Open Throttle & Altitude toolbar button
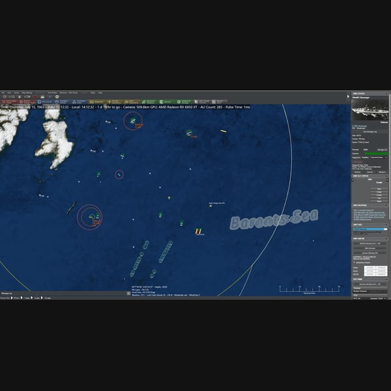This screenshot has height=391, width=391. pyautogui.click(x=62, y=102)
